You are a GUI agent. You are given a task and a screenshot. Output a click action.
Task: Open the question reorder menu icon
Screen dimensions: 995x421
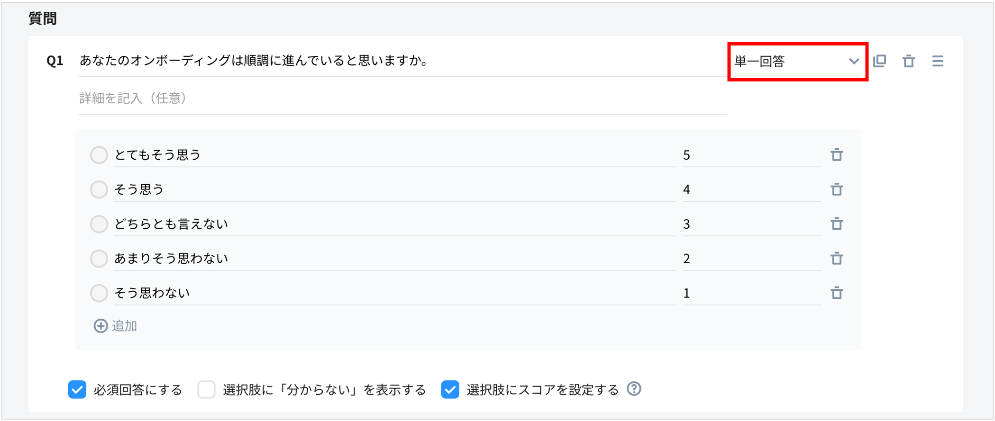(938, 61)
